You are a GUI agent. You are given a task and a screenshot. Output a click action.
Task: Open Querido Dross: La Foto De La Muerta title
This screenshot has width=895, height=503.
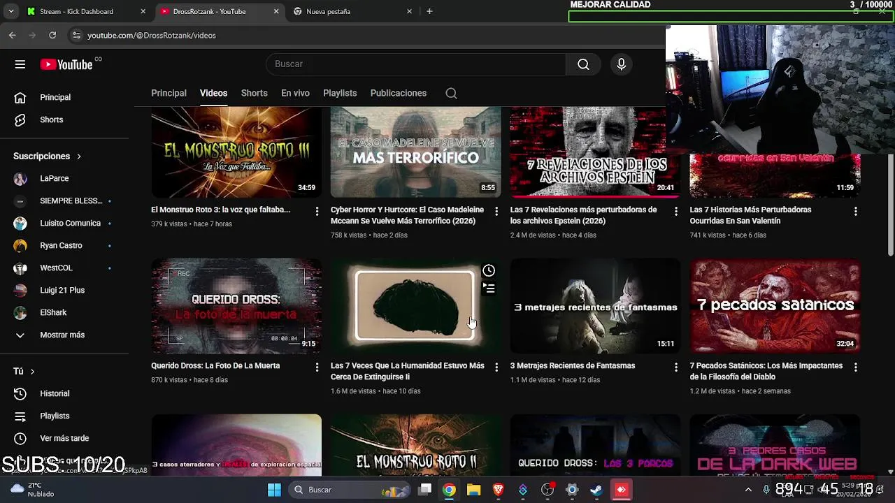point(215,366)
